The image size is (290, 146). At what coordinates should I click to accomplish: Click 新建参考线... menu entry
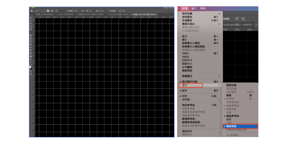pyautogui.click(x=189, y=118)
